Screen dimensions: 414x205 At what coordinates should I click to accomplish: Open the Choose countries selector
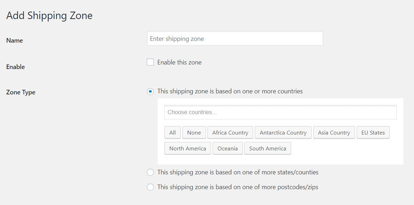280,112
